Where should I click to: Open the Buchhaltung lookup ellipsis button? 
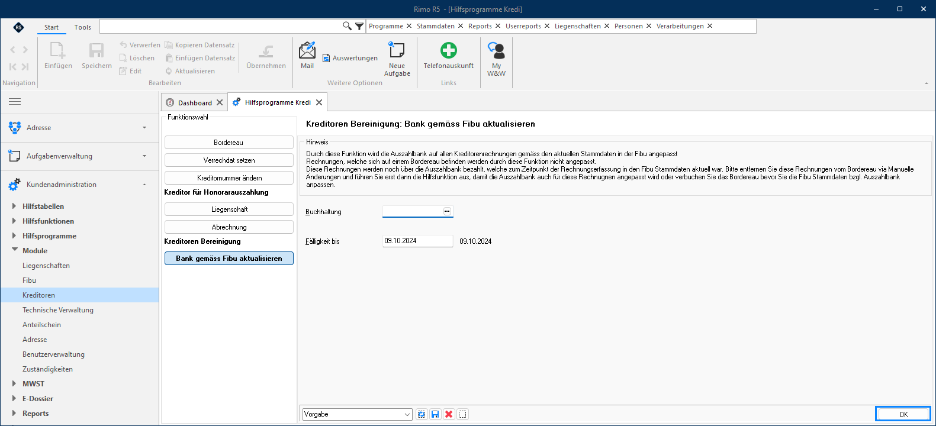coord(447,211)
